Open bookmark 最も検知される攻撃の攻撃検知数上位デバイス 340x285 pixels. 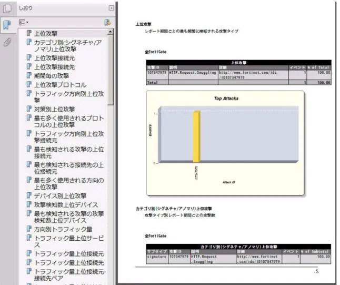coord(69,217)
